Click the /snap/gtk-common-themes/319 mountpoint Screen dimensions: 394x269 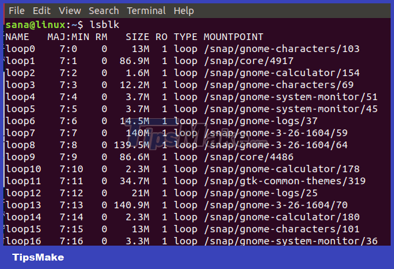pyautogui.click(x=285, y=181)
